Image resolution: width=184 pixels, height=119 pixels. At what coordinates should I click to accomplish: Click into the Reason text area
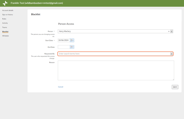116,70
